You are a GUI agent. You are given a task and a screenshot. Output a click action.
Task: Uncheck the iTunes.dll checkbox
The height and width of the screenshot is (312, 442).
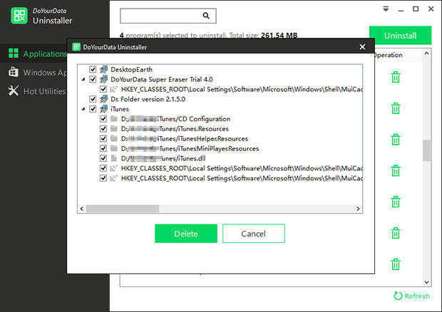[103, 158]
